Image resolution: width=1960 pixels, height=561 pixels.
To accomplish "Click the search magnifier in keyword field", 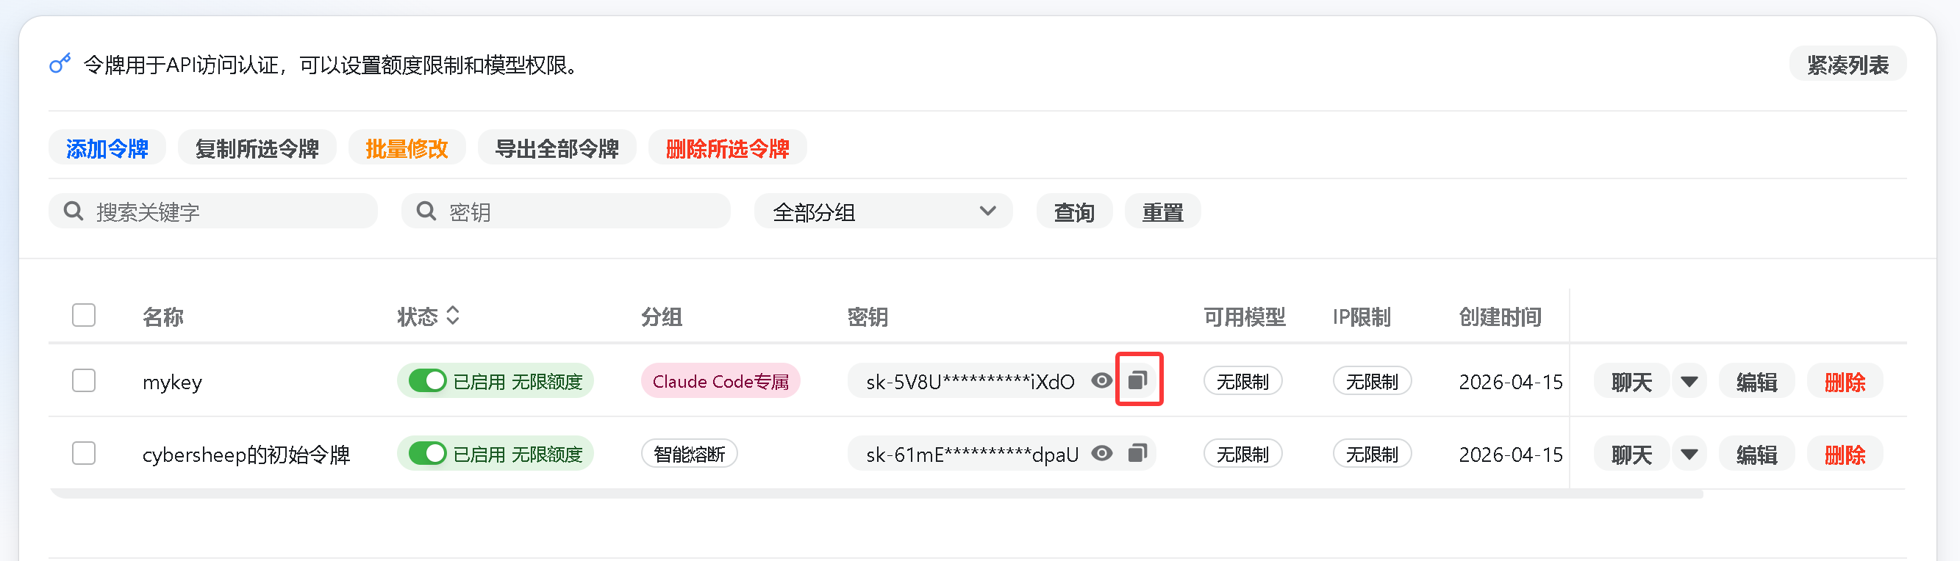I will click(73, 211).
